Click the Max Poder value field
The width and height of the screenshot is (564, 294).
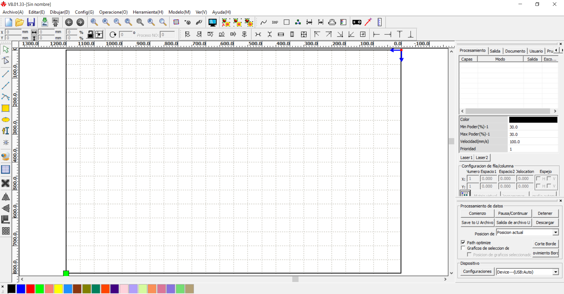[533, 134]
